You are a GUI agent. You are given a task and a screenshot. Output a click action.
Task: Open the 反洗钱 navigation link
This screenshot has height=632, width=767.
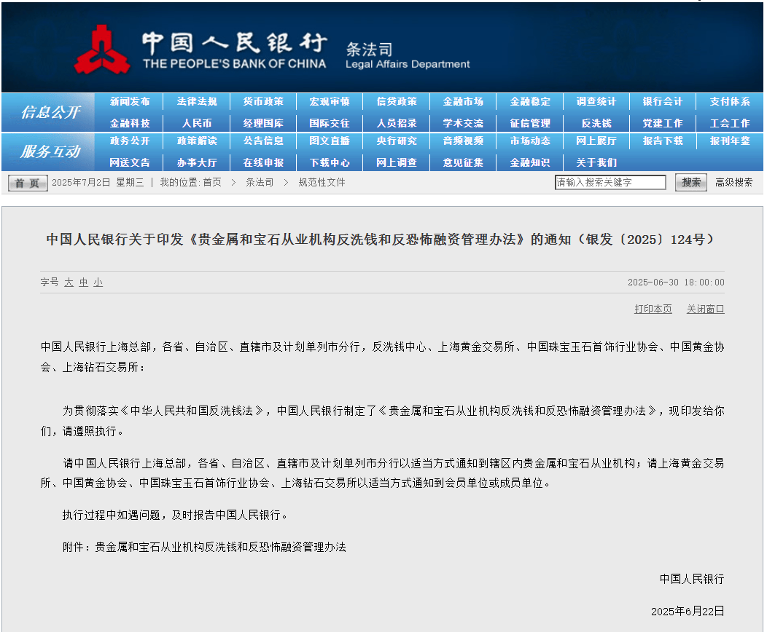[x=597, y=122]
